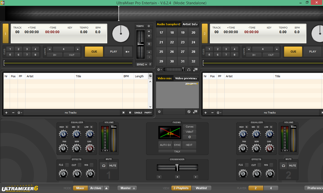Open the playlist 1 settings gear dropdown

20,112
